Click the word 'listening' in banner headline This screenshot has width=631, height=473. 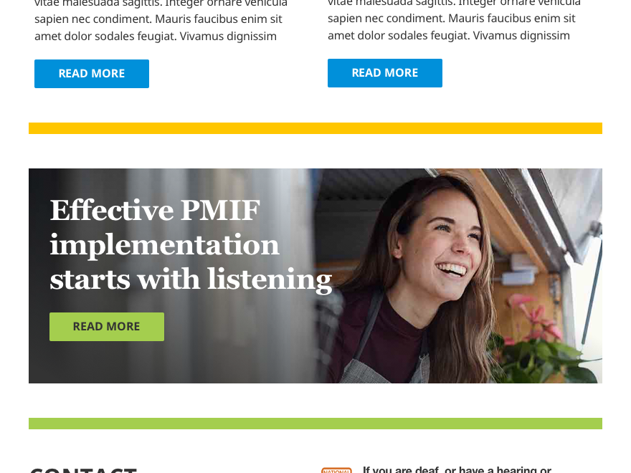tap(270, 279)
